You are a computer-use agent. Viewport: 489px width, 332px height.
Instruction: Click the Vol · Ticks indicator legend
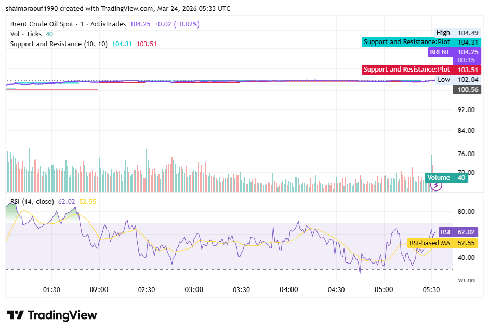(27, 34)
